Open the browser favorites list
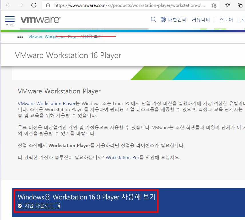Viewport: 245px width, 220px height. click(x=228, y=5)
